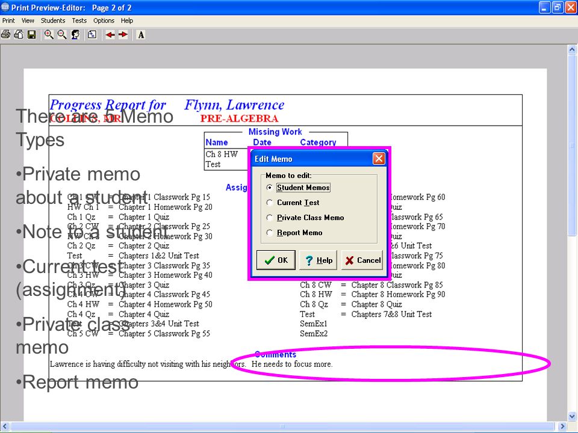Viewport: 578px width, 433px height.
Task: Select the Current Test radio option
Action: (293, 203)
